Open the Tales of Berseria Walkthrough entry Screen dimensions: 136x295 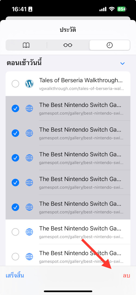click(x=68, y=84)
